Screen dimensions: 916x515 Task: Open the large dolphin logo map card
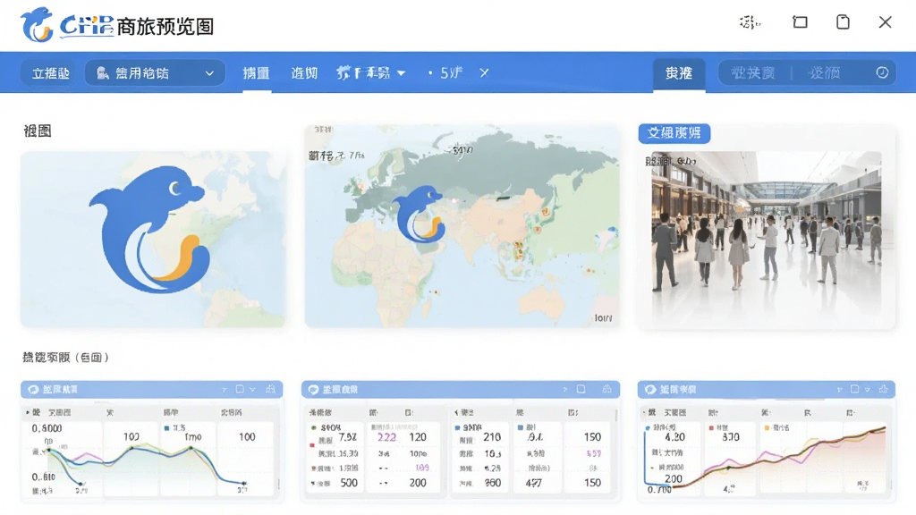(x=153, y=239)
